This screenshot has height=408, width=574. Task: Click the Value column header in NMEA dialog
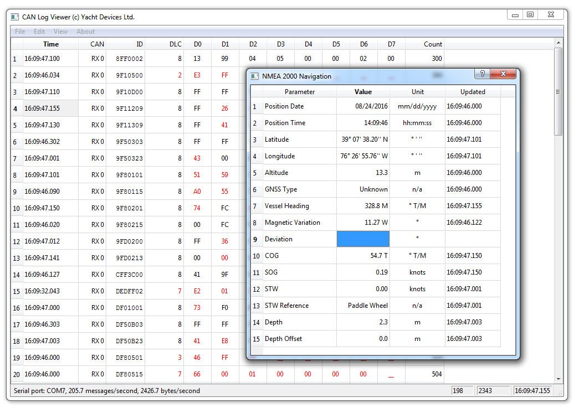click(x=363, y=92)
